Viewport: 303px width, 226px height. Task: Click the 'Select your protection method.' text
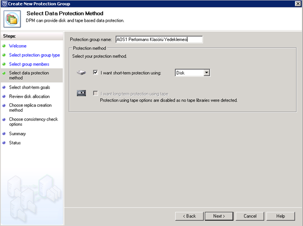point(100,56)
